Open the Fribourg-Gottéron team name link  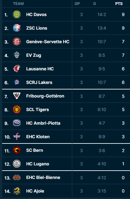(x=45, y=96)
